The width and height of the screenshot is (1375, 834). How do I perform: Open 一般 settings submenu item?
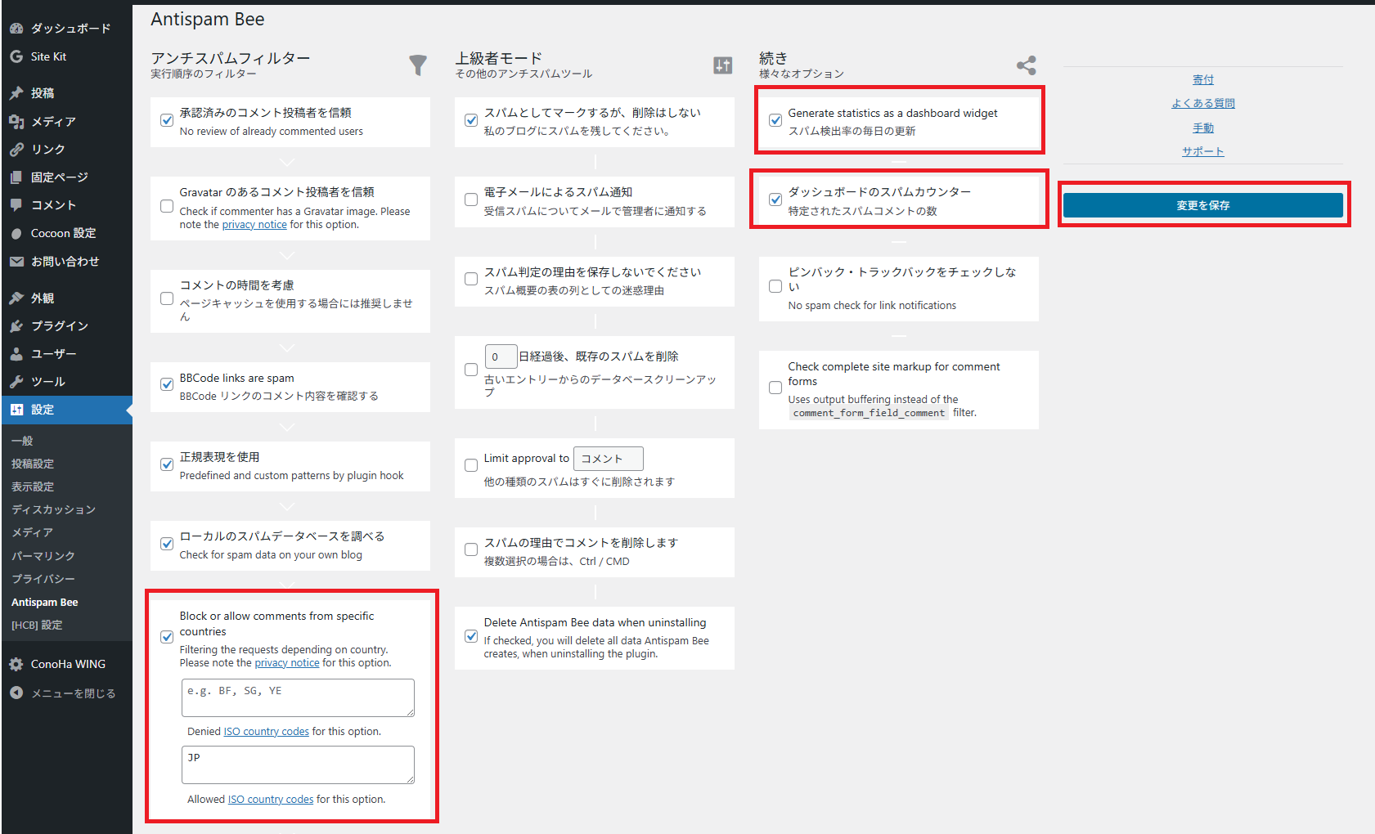(22, 441)
